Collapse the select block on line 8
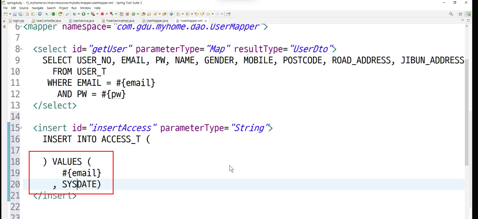 21,49
